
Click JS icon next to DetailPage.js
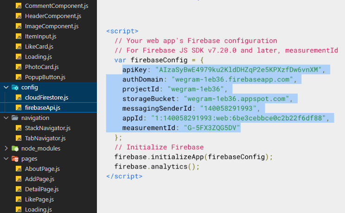click(x=19, y=189)
